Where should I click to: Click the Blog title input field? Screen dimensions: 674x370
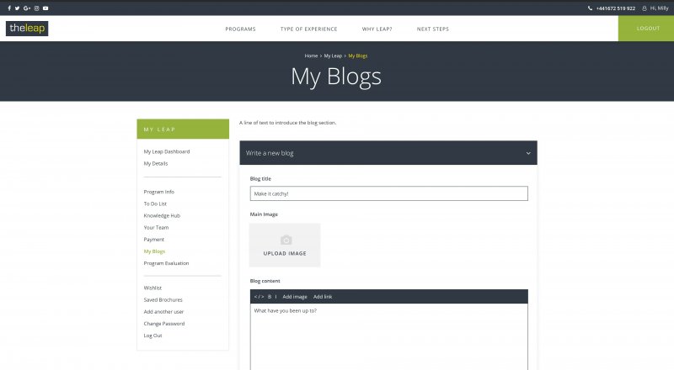click(388, 193)
